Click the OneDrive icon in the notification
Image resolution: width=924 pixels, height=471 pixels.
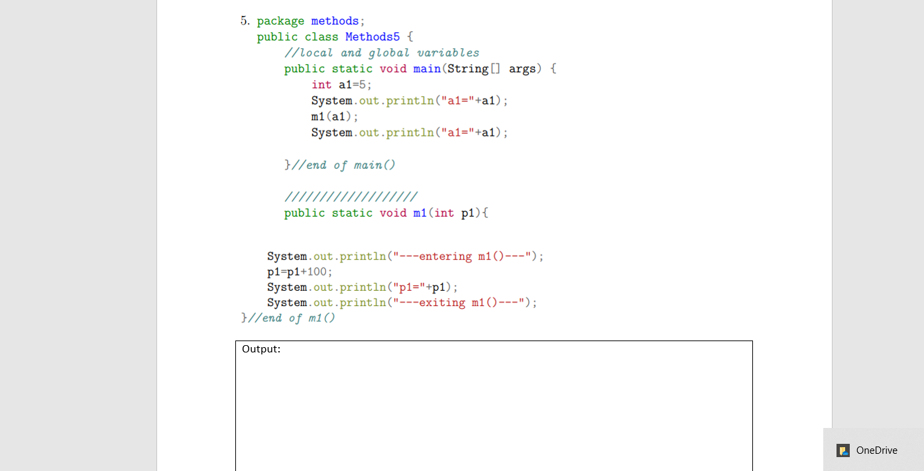(843, 450)
